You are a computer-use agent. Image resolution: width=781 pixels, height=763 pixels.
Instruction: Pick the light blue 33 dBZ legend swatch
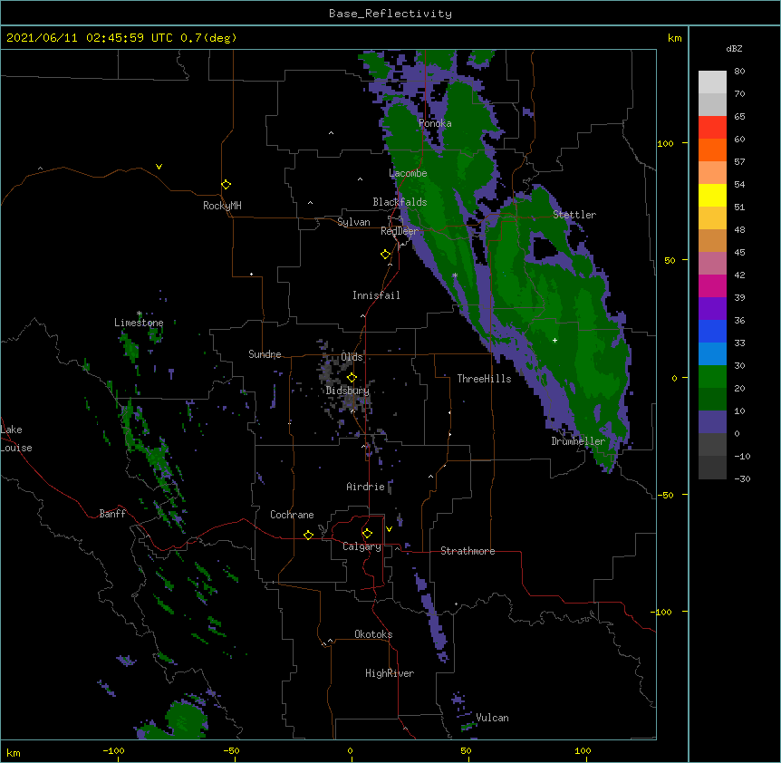[712, 354]
